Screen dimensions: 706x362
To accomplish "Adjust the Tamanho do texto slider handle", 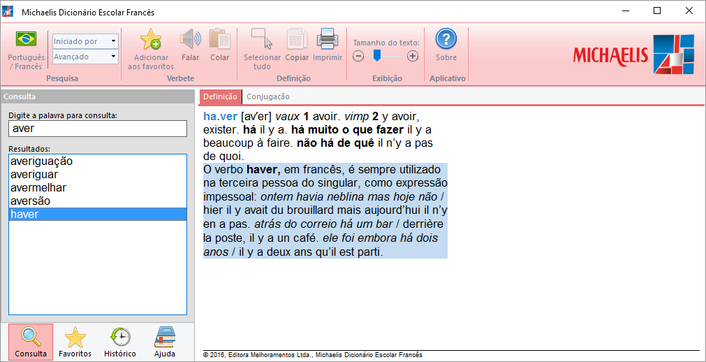I will pyautogui.click(x=377, y=56).
